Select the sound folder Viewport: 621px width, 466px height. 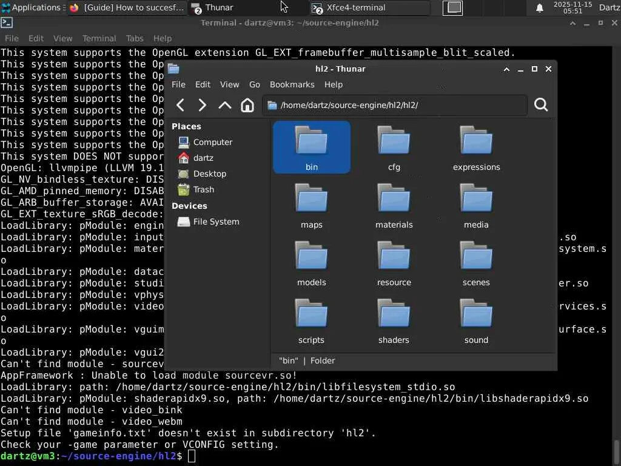point(476,321)
